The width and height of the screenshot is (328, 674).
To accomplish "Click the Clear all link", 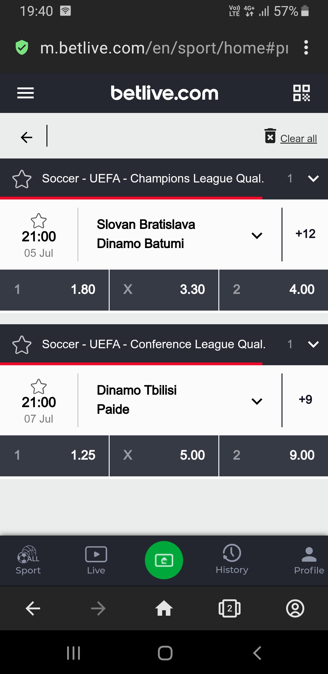I will point(299,138).
